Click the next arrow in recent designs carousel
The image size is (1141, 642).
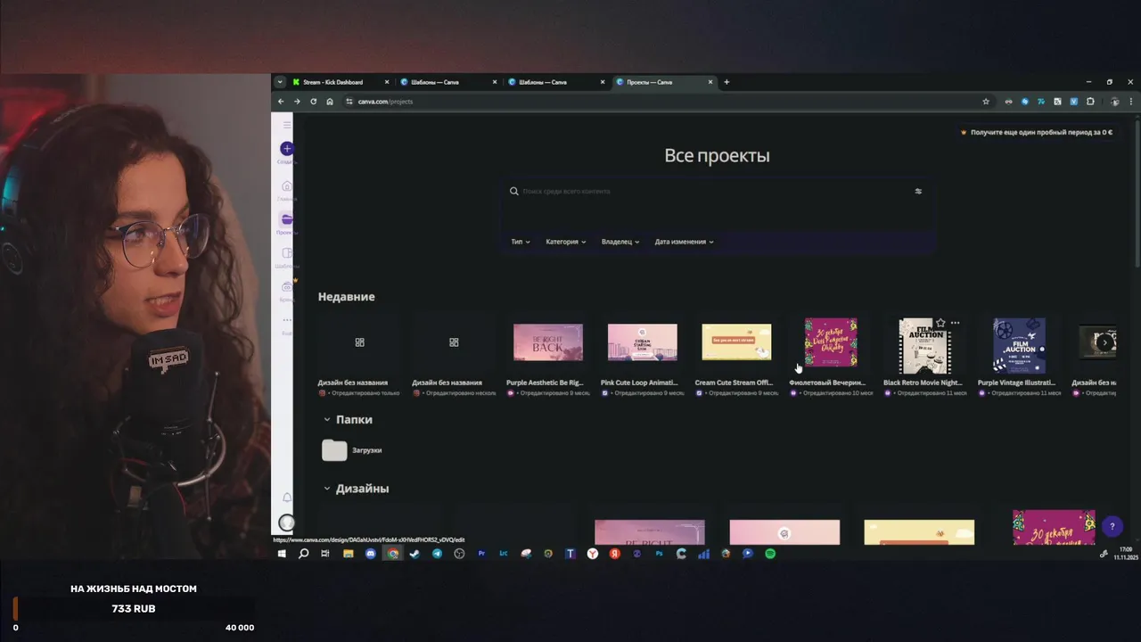click(x=1104, y=342)
